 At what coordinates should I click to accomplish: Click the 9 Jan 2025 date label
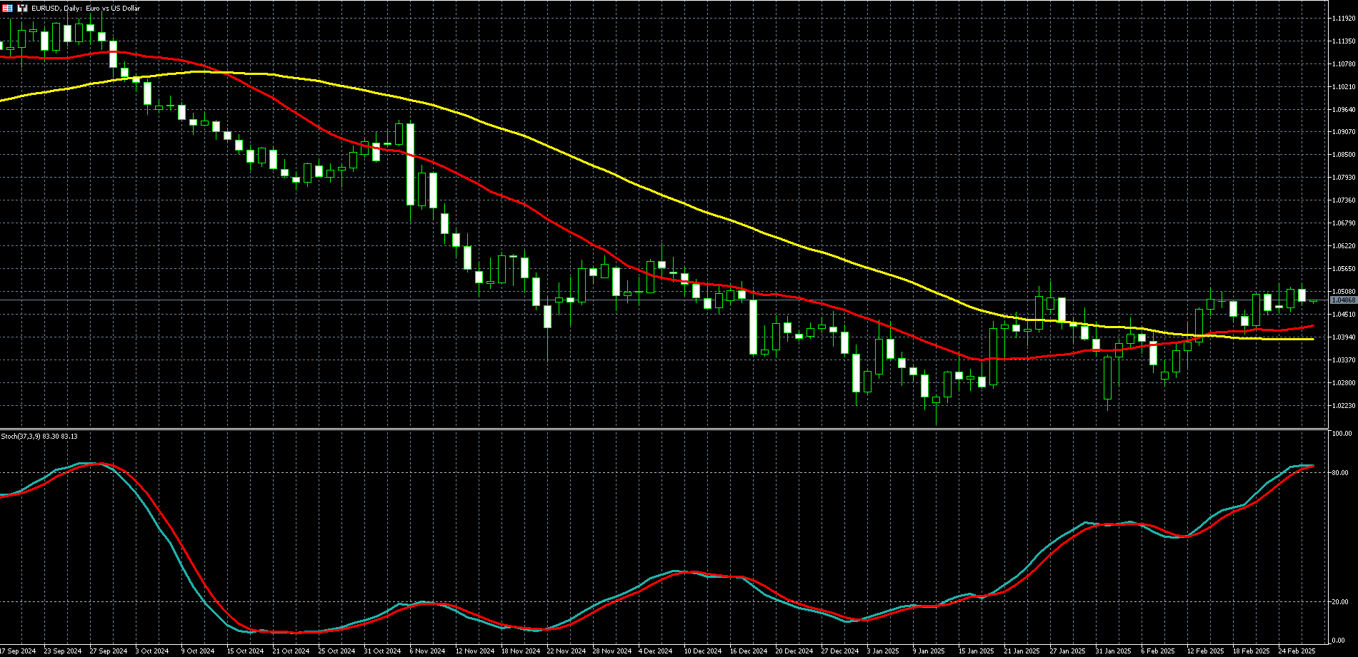coord(929,651)
